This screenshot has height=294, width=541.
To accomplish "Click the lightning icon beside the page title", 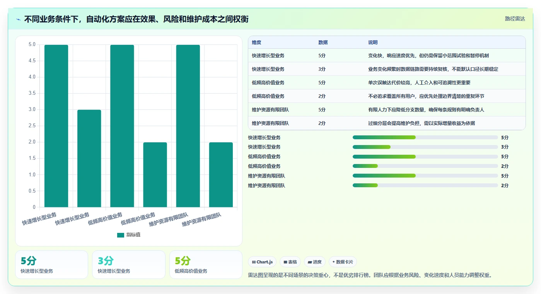I will pyautogui.click(x=19, y=19).
